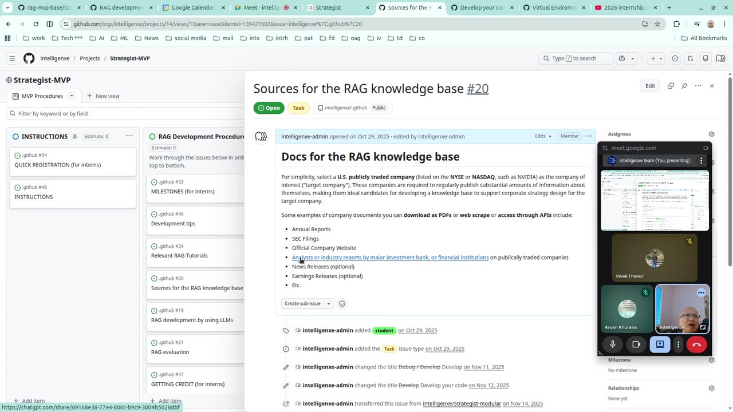
Task: Open All Bookmarks folder
Action: [x=704, y=38]
